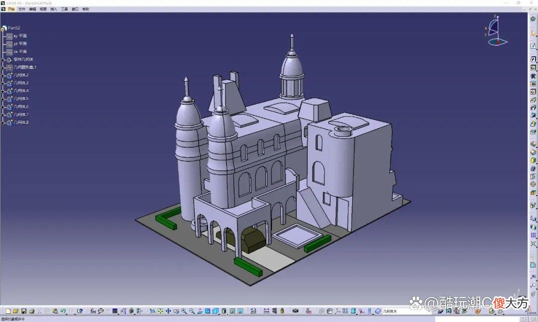
Task: Select the zx 平面 plane in tree
Action: pos(20,51)
